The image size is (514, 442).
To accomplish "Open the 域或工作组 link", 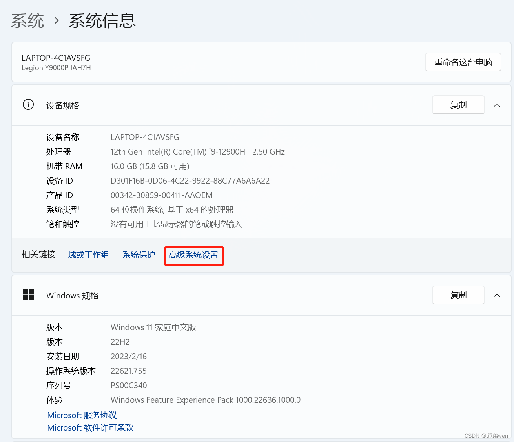I will [88, 255].
